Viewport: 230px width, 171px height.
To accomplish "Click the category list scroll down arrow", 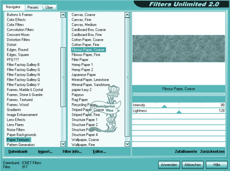I will point(63,144).
